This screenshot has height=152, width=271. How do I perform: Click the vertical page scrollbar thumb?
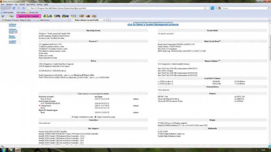coord(270,48)
